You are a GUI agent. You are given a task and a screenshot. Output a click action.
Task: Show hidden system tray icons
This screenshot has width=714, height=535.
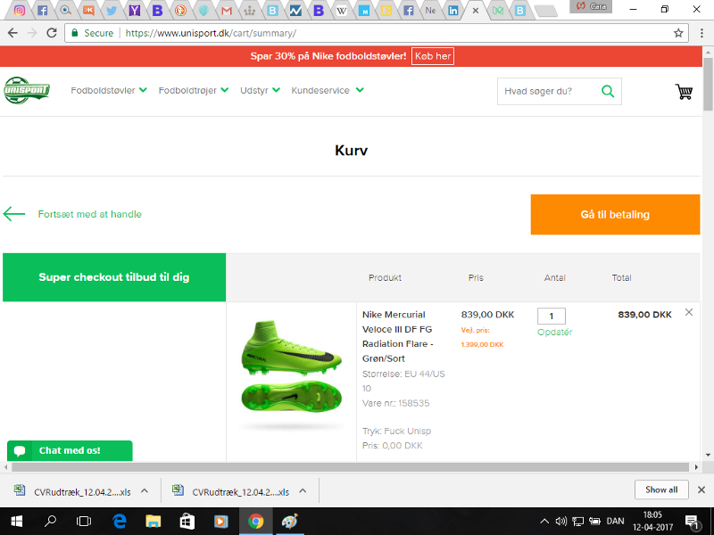(544, 522)
